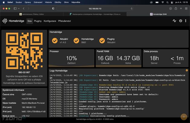190x123 pixels.
Task: Click the Homebridge logo icon
Action: coord(5,21)
